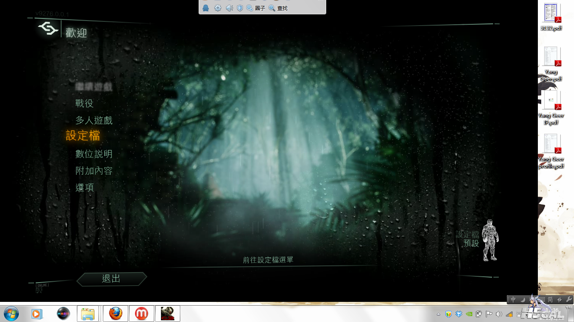Open the 戰役 campaign menu

coord(84,103)
